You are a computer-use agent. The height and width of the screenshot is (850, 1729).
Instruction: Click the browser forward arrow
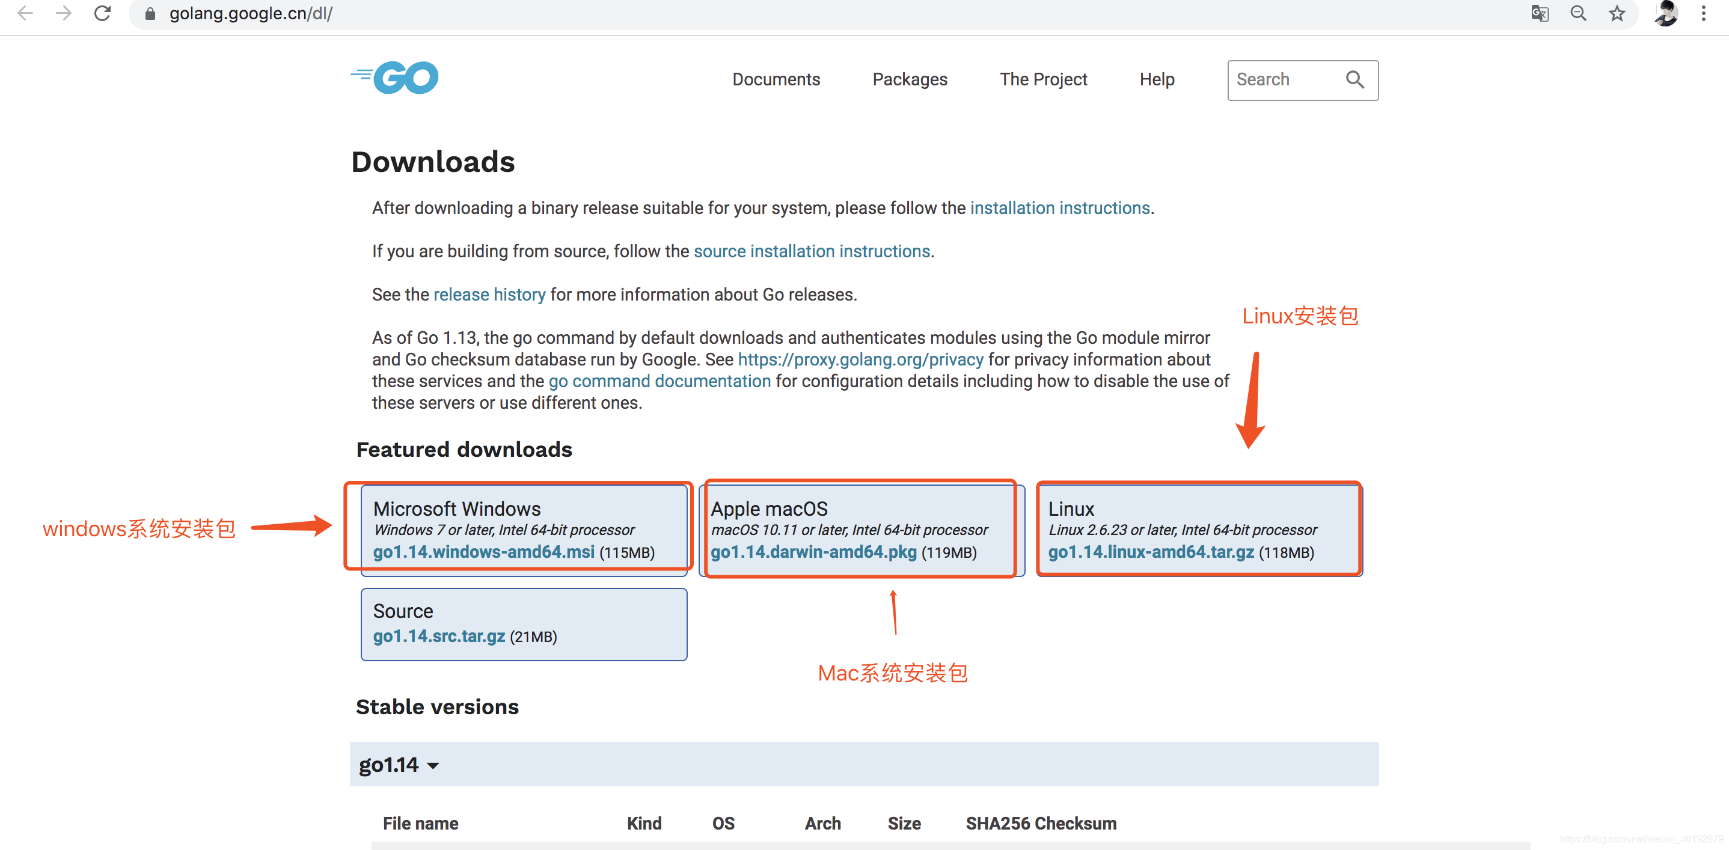click(64, 13)
